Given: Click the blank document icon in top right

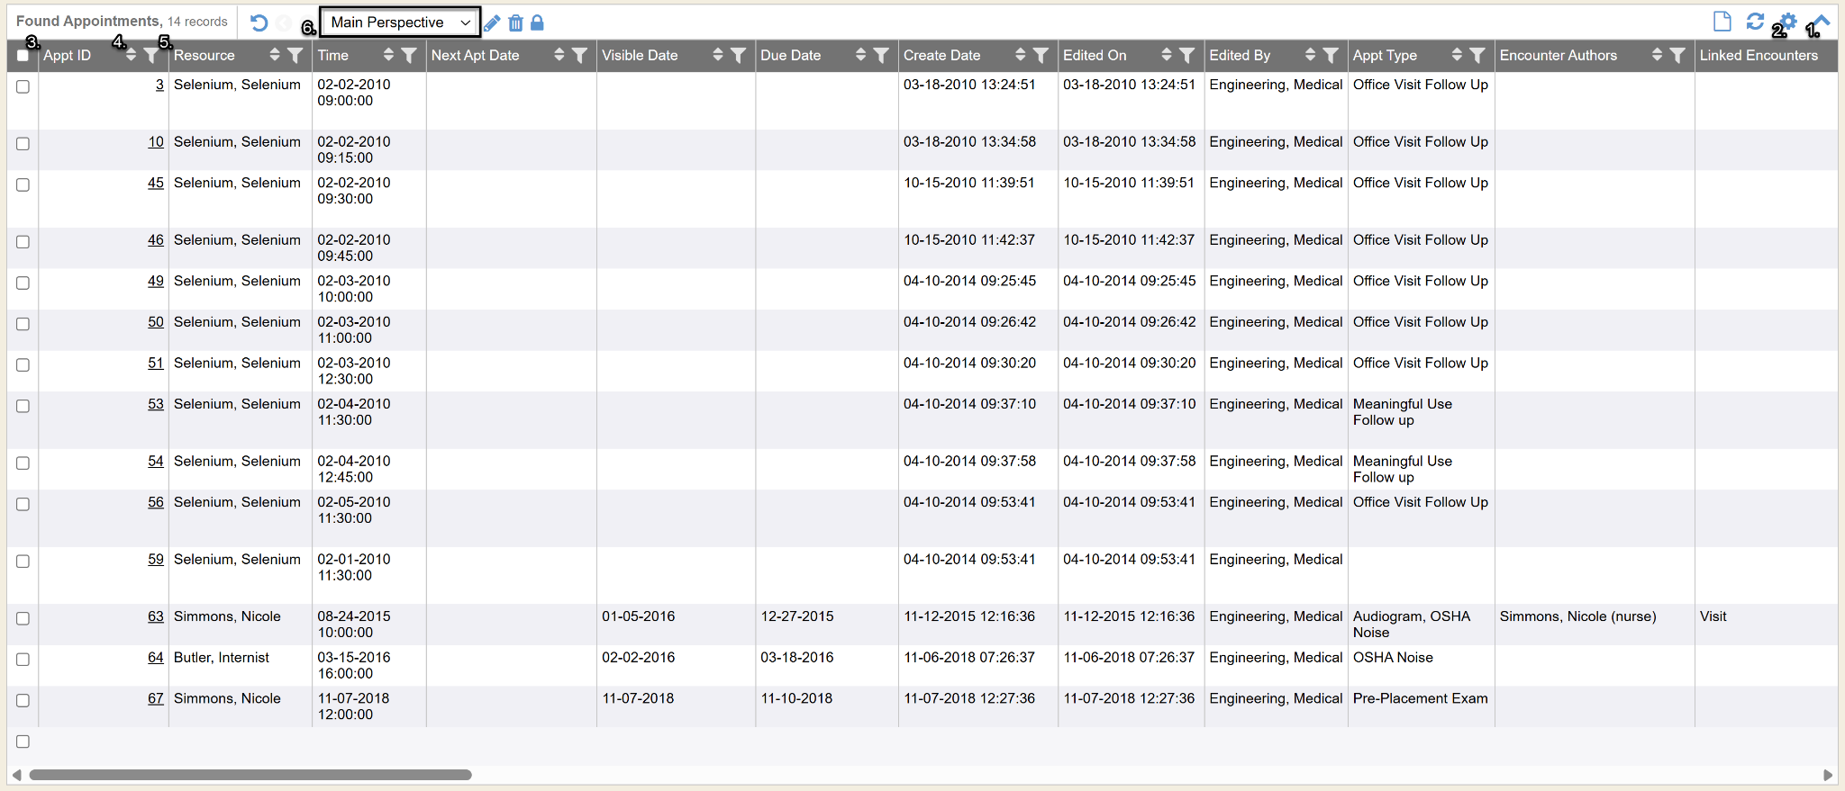Looking at the screenshot, I should coord(1722,22).
